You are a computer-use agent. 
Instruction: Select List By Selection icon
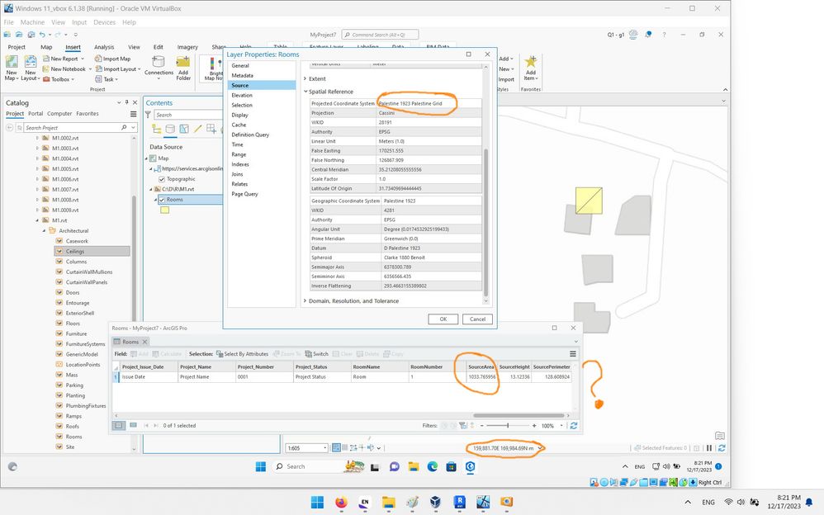click(184, 129)
